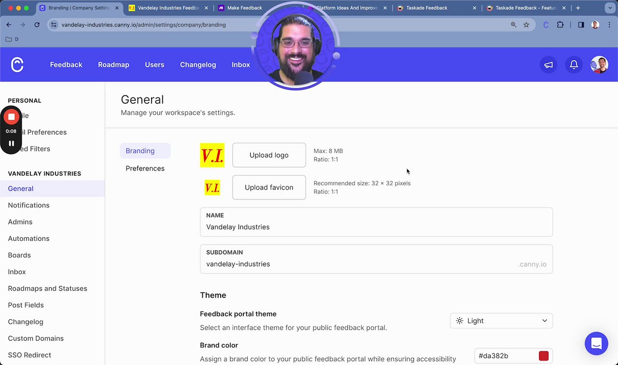Viewport: 618px width, 365px height.
Task: Open the notifications bell icon
Action: pyautogui.click(x=574, y=65)
